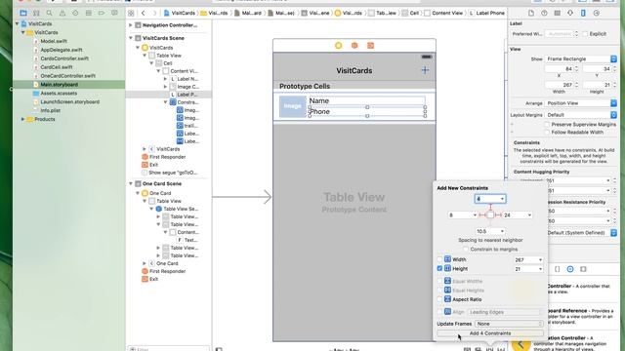Show the Attributes inspector
Screen dimensions: 625x351
570,13
